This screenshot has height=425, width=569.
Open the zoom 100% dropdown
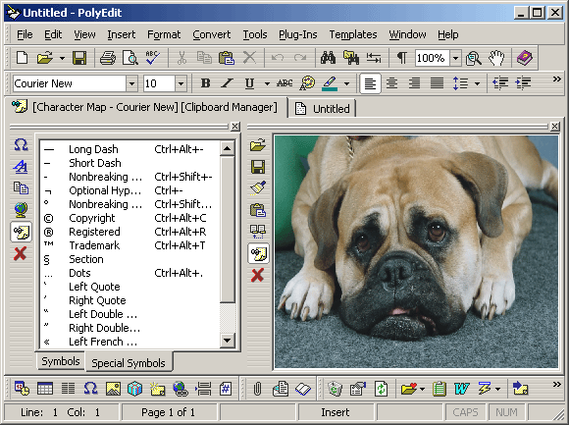(x=455, y=58)
